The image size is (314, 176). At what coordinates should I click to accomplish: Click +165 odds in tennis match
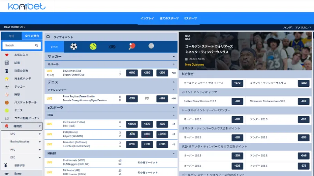point(162,99)
